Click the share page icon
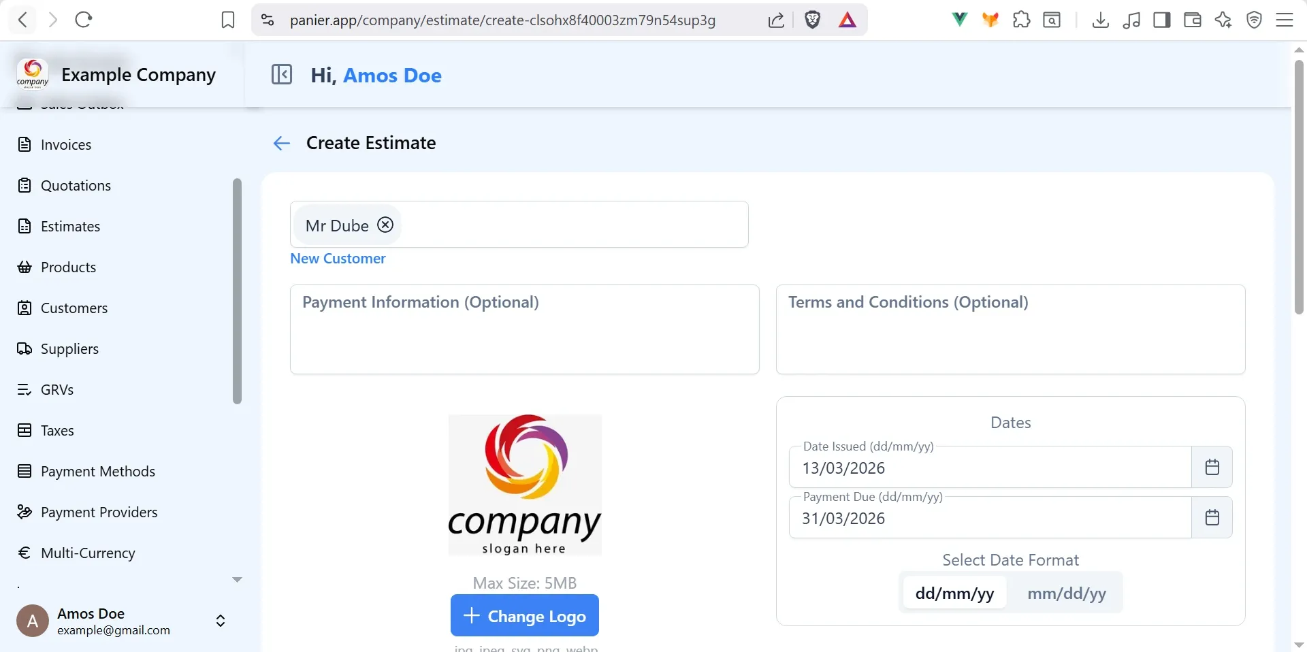 point(776,20)
